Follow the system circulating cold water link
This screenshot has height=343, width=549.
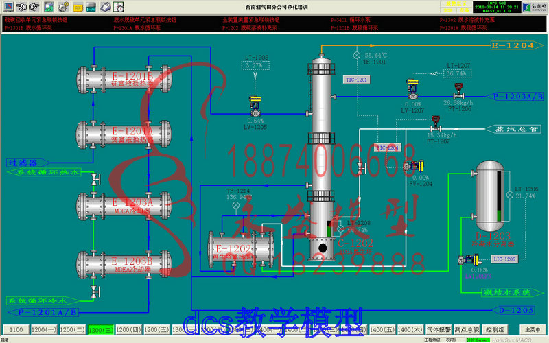43,300
